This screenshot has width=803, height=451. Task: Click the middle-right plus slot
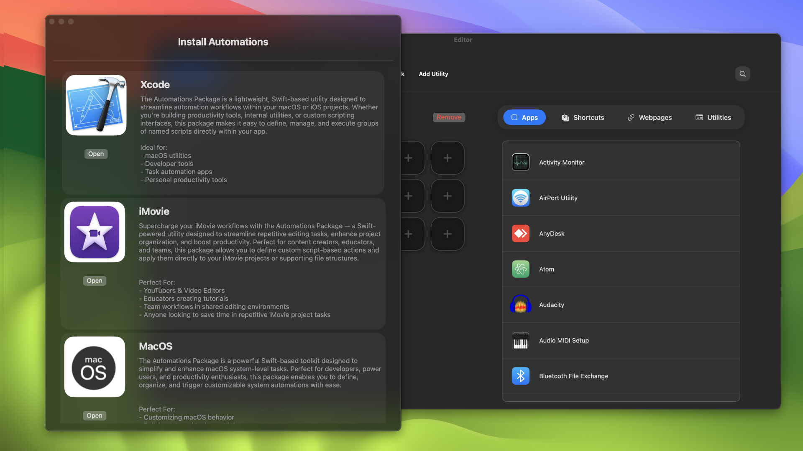tap(448, 196)
